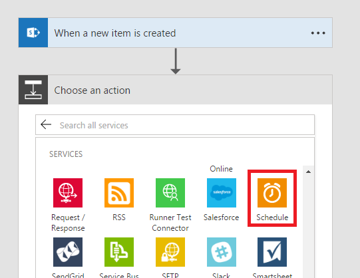Choose the RSS service icon

[119, 193]
